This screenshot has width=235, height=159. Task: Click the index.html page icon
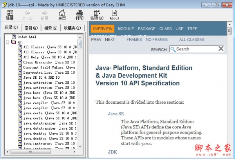pyautogui.click(x=14, y=37)
